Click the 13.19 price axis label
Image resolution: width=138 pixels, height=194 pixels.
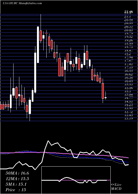pyautogui.click(x=128, y=119)
